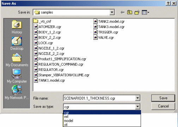Choose model in the type list
The height and width of the screenshot is (127, 178).
(x=102, y=121)
